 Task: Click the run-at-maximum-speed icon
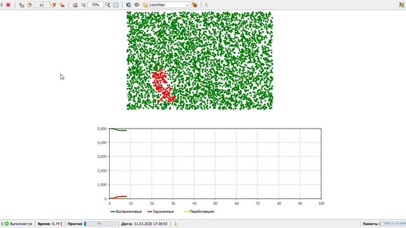(x=62, y=5)
